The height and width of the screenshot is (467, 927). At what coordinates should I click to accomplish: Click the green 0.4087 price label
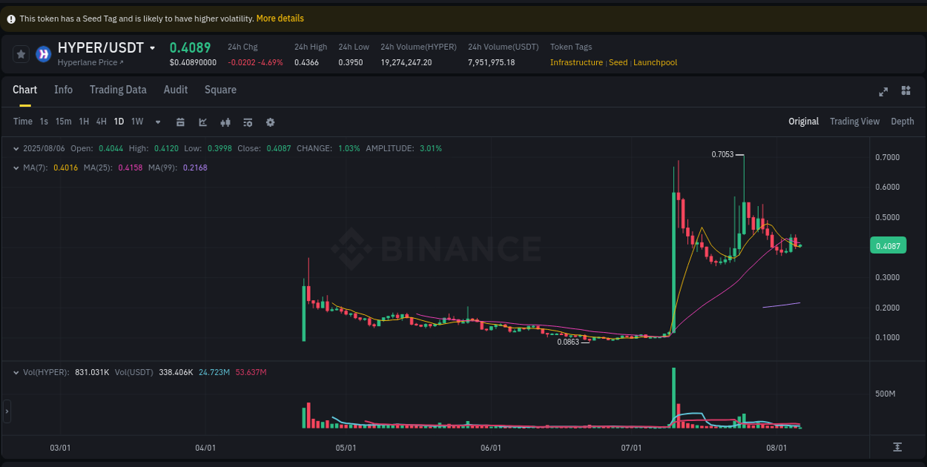click(888, 245)
